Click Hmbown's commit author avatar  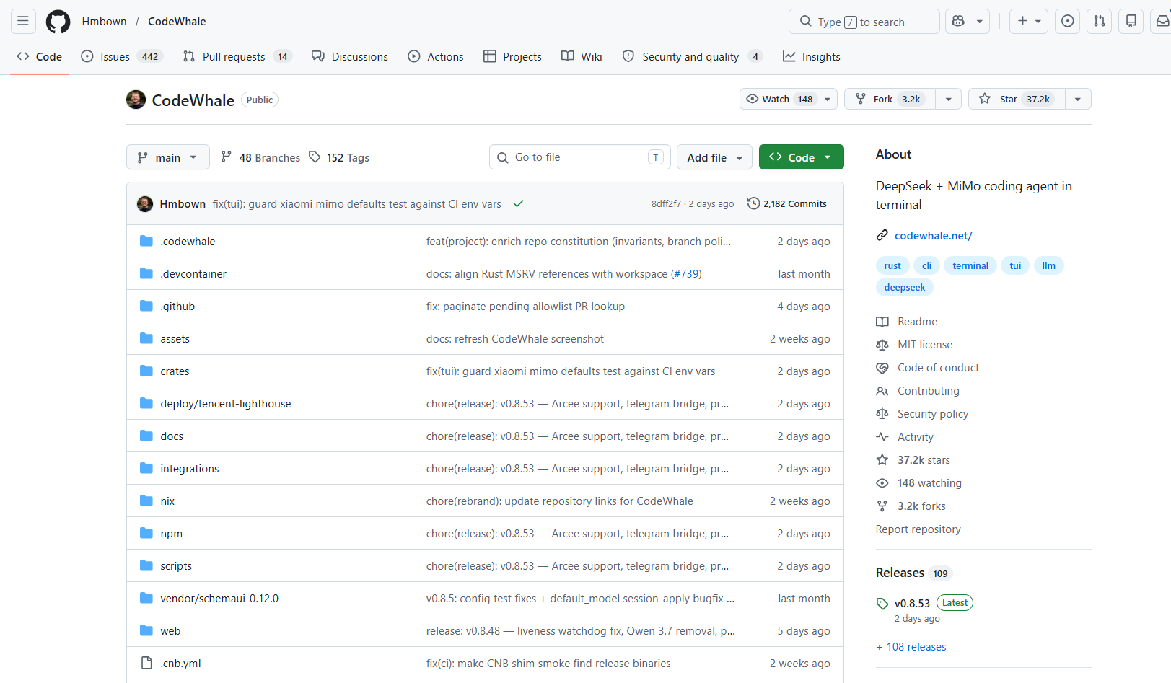click(145, 204)
